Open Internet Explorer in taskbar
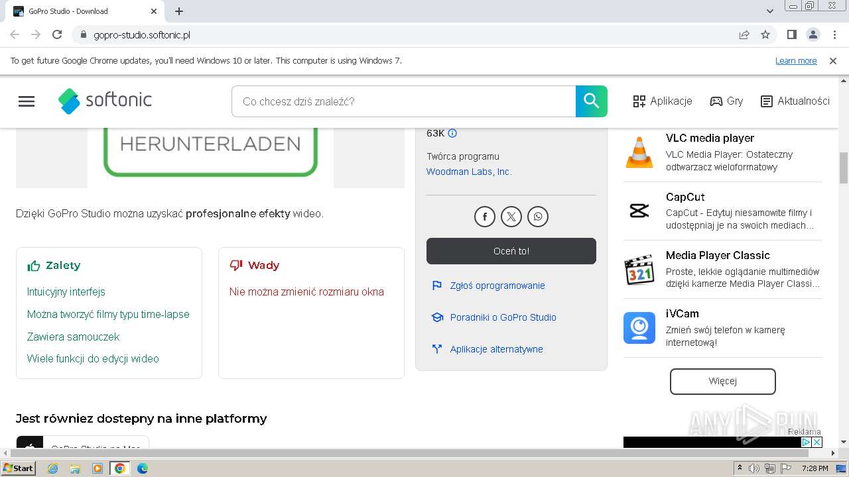This screenshot has width=849, height=477. [x=53, y=468]
